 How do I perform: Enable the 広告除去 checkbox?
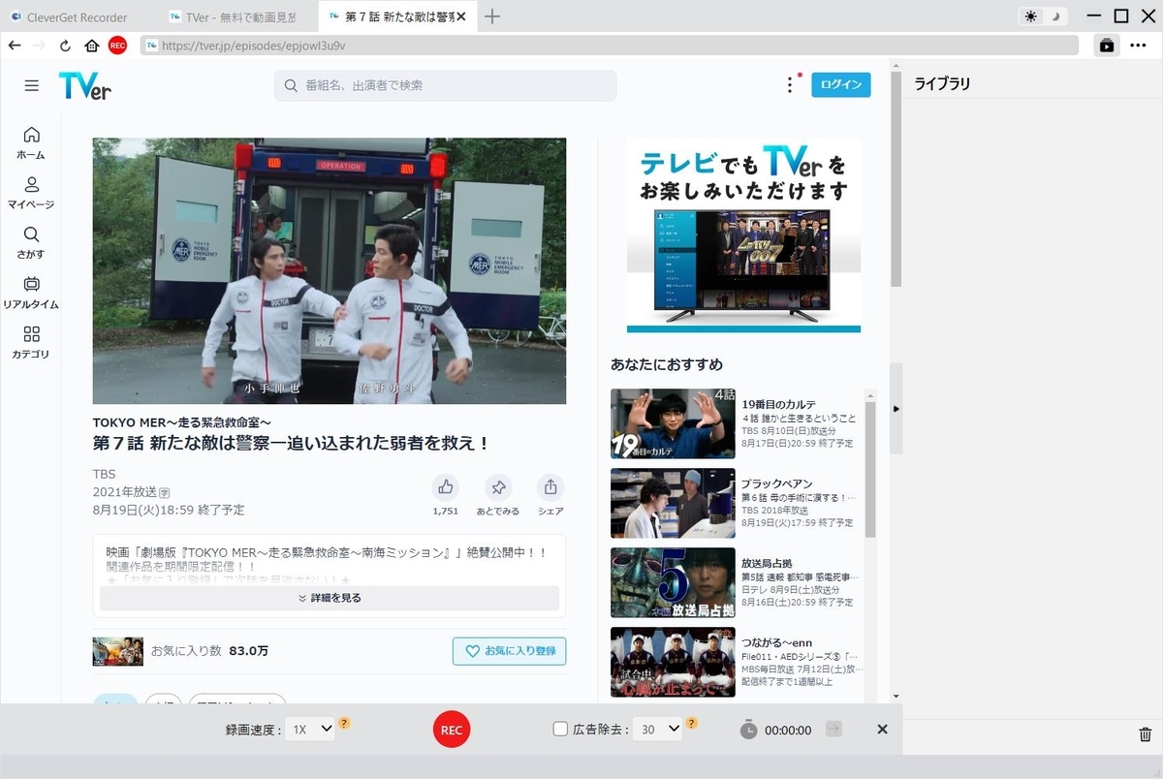(560, 730)
